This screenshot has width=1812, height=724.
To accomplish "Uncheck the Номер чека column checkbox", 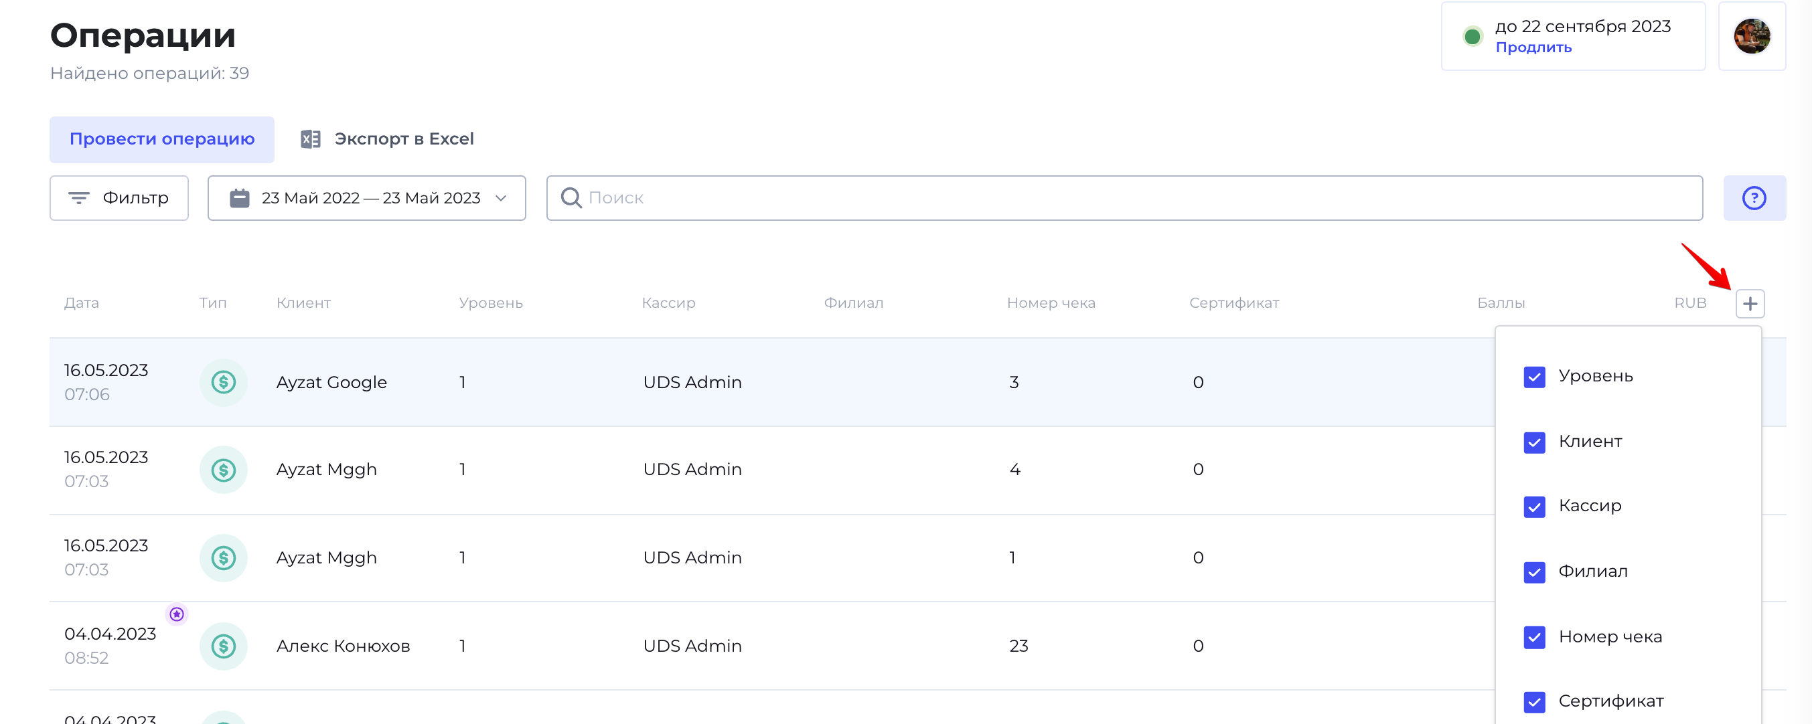I will (1534, 638).
